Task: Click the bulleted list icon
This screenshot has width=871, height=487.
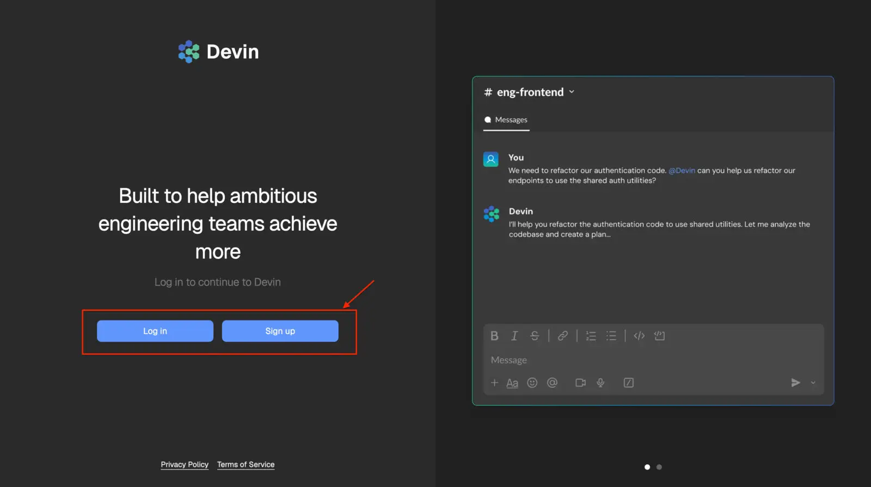Action: tap(611, 336)
